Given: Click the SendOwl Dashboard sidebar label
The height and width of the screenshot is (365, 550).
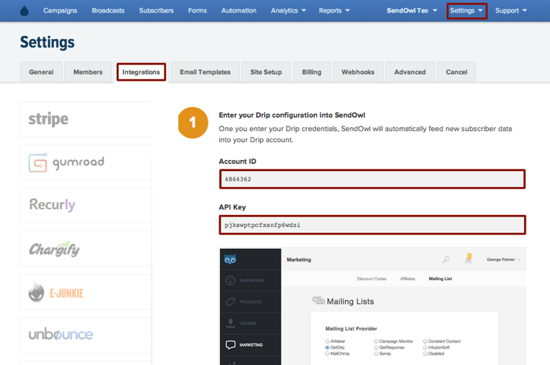Looking at the screenshot, I should 252,280.
